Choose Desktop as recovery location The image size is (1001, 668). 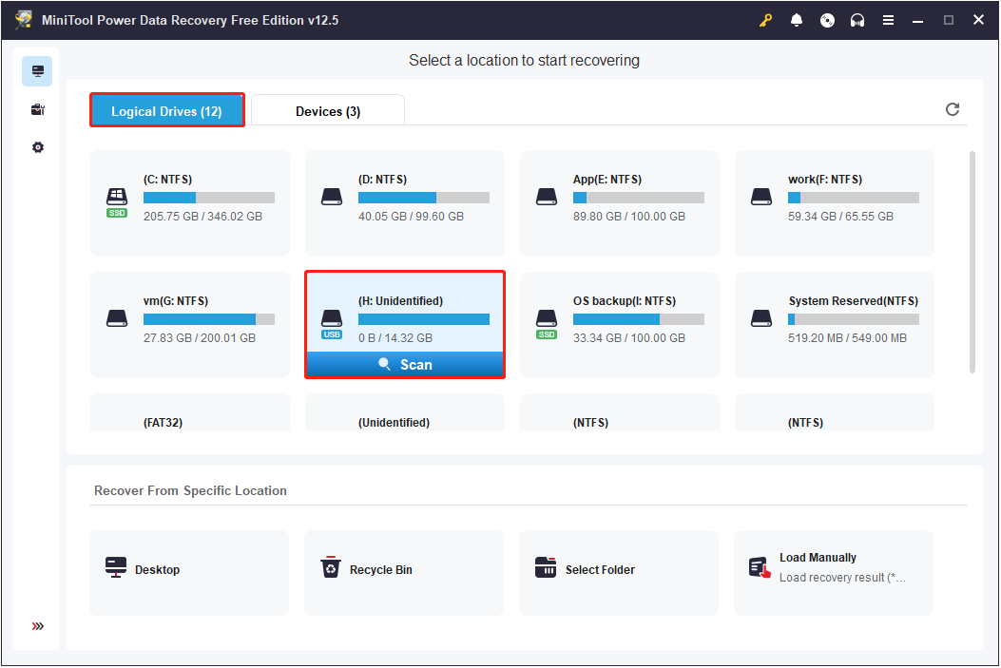click(x=189, y=570)
